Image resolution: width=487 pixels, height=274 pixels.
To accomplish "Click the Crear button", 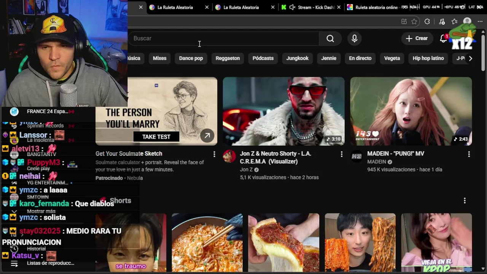I will point(417,38).
